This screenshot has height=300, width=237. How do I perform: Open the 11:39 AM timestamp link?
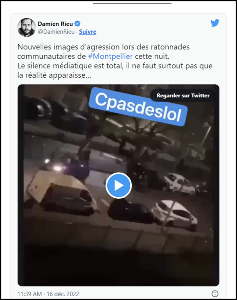pos(30,294)
